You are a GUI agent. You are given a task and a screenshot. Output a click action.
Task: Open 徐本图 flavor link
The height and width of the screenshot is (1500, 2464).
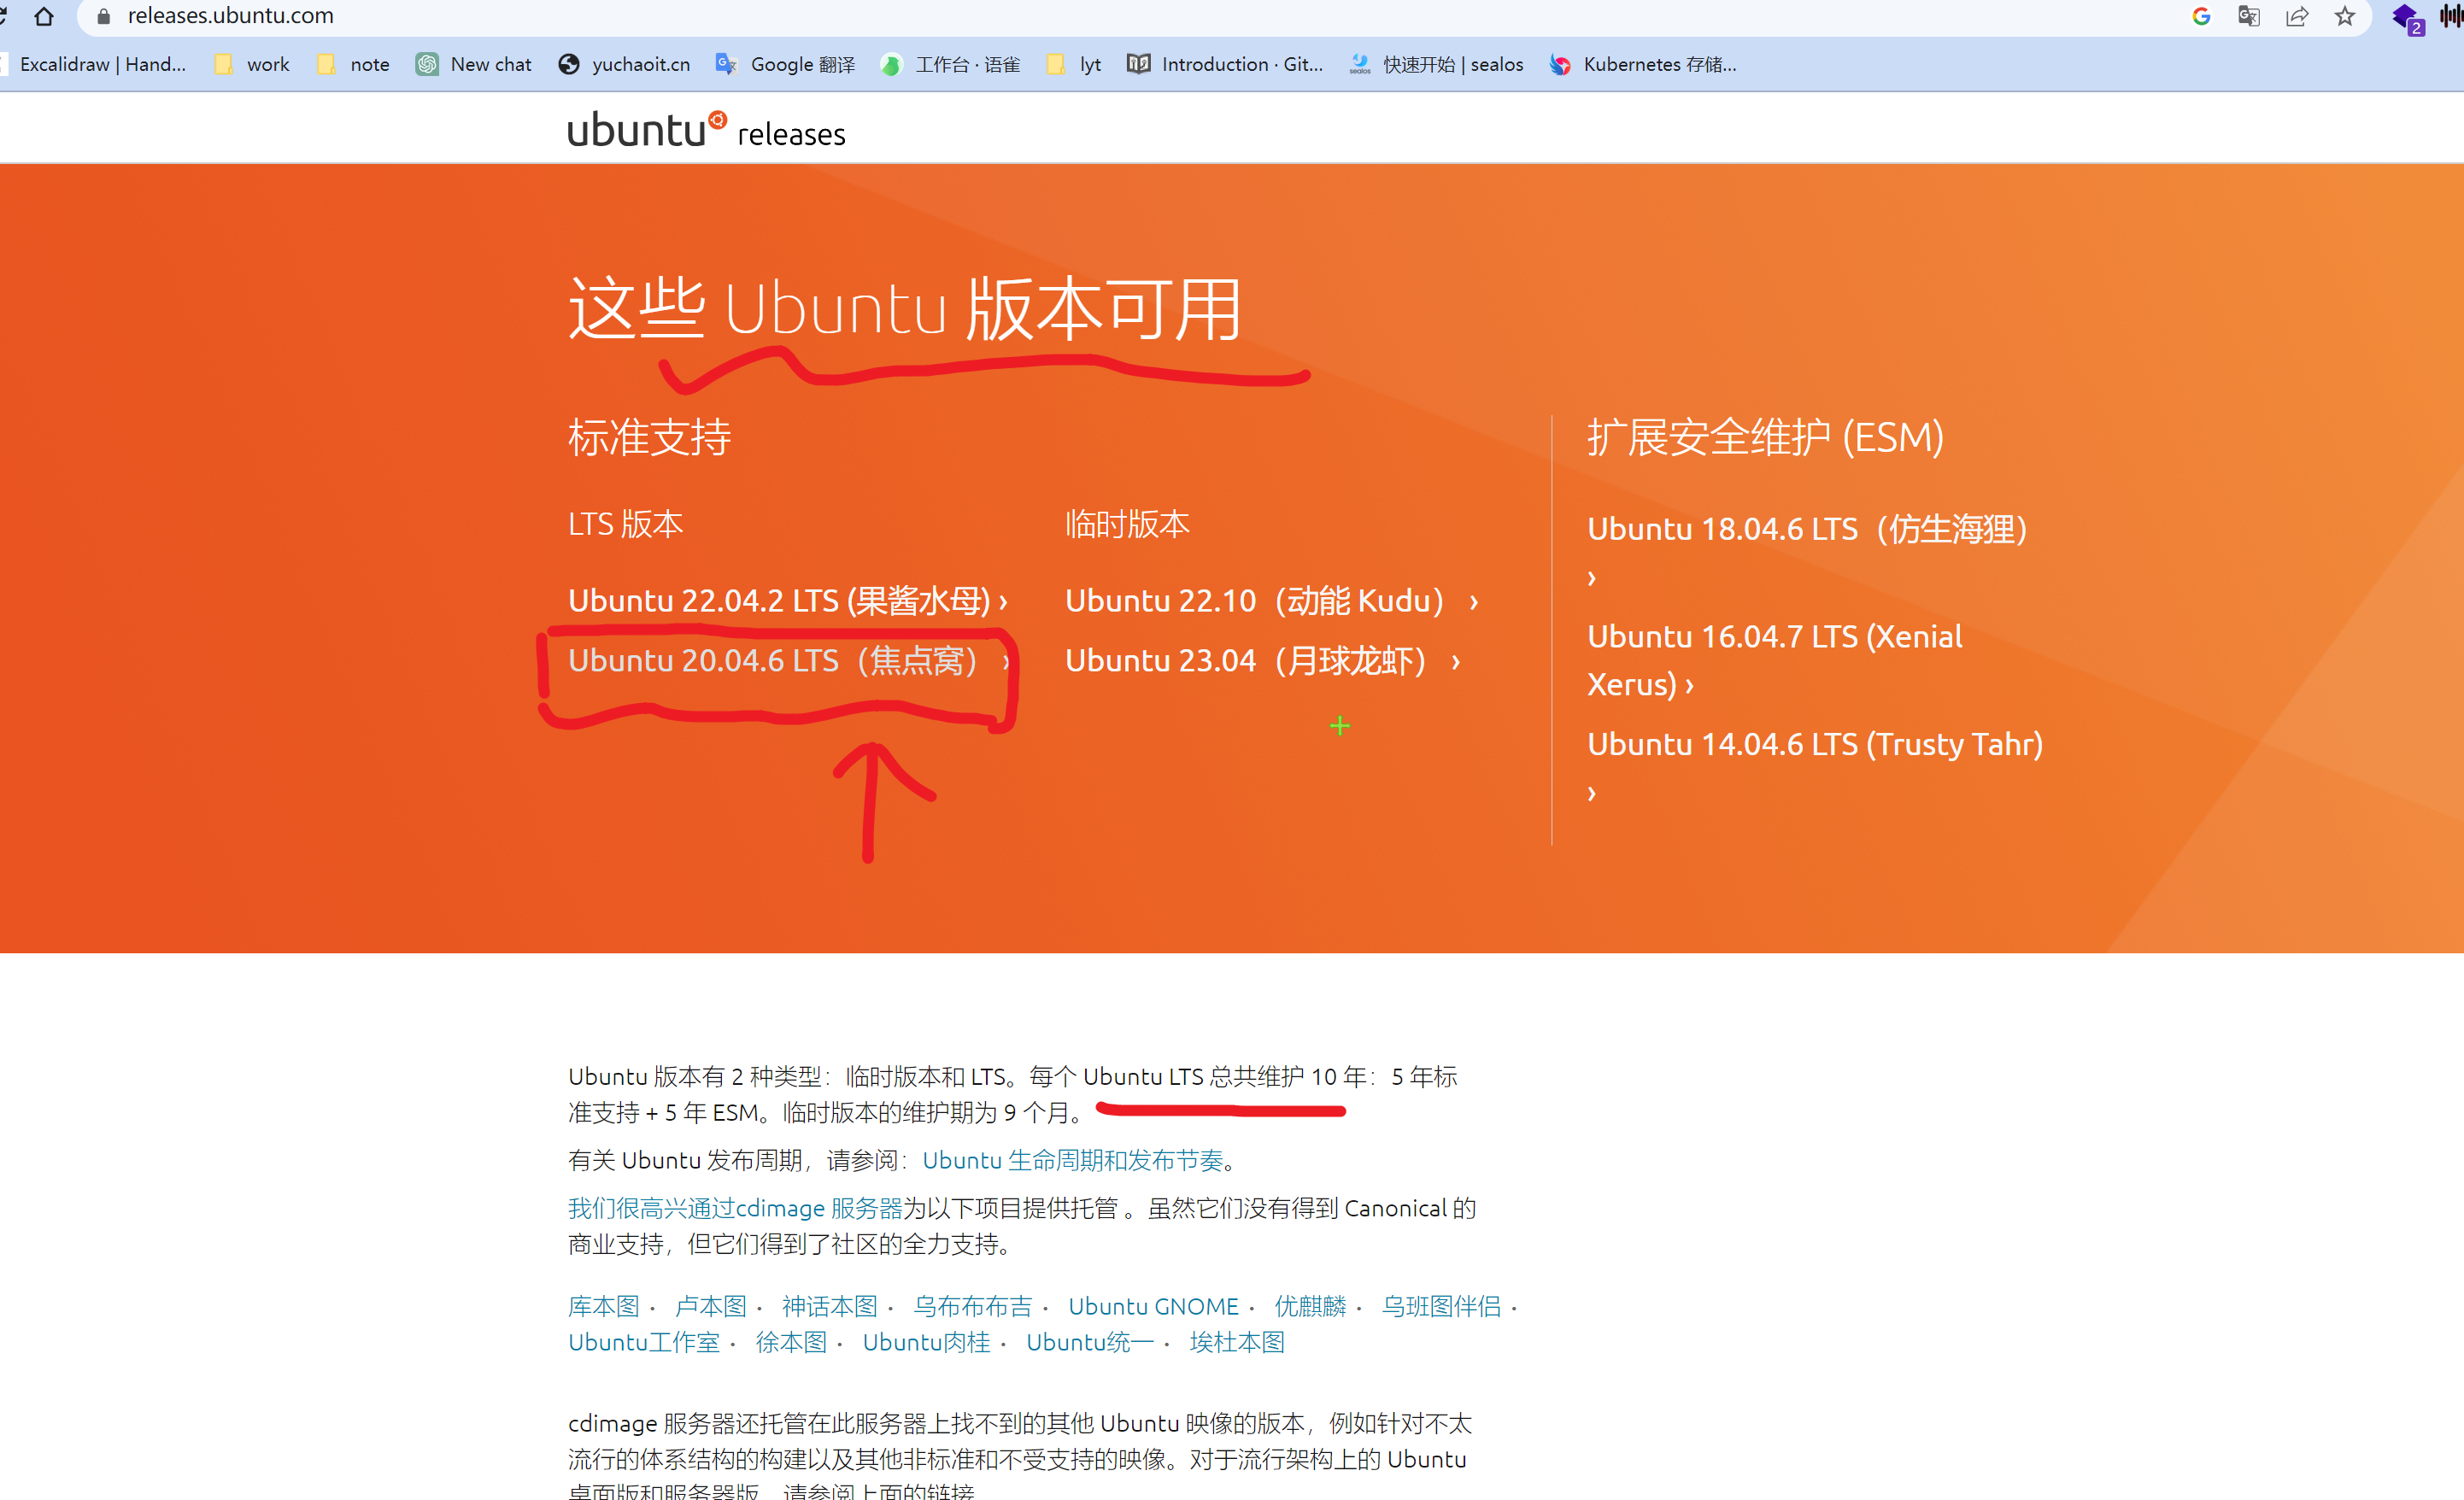coord(791,1342)
